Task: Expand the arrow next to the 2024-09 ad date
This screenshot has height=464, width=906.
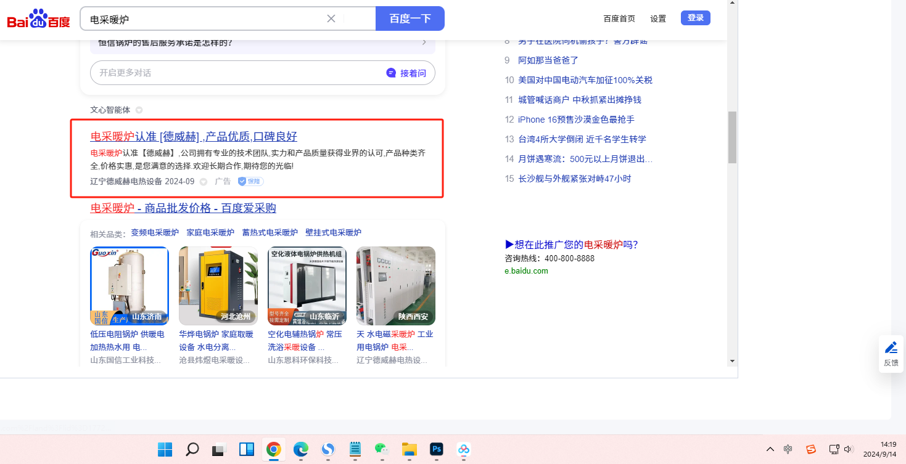Action: (204, 182)
